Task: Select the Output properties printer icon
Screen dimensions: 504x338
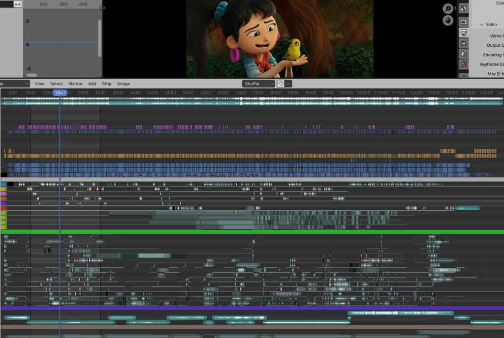Action: click(463, 32)
